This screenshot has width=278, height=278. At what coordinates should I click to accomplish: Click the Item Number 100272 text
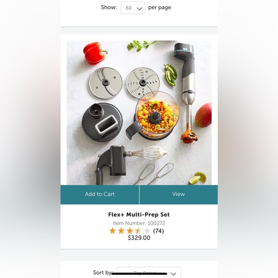pos(139,223)
